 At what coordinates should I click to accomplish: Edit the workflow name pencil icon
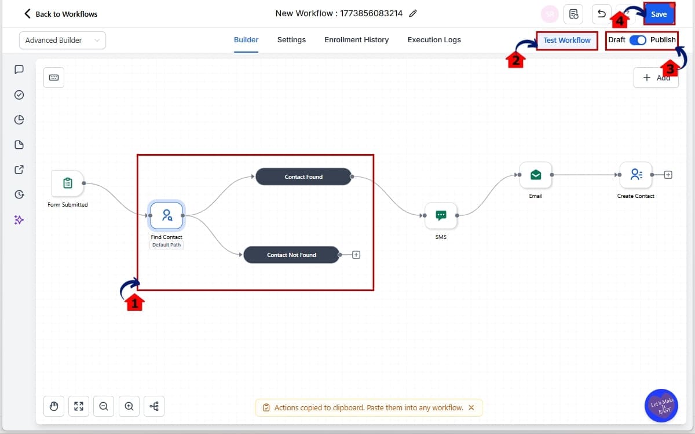pyautogui.click(x=413, y=14)
